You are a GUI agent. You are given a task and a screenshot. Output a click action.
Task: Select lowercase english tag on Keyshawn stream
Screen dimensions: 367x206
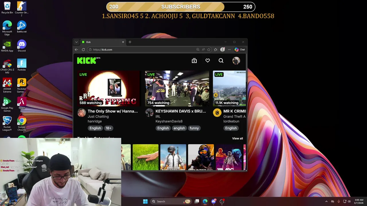click(179, 128)
